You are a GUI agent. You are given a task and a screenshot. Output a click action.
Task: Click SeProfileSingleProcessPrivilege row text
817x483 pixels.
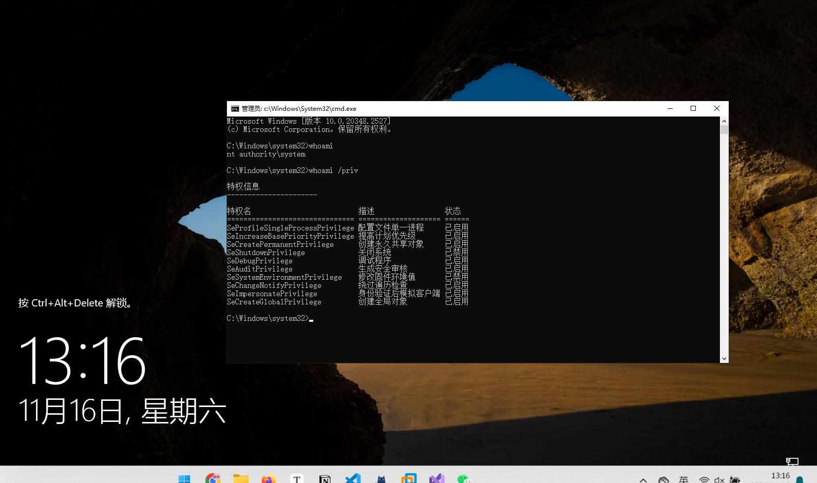pyautogui.click(x=291, y=228)
